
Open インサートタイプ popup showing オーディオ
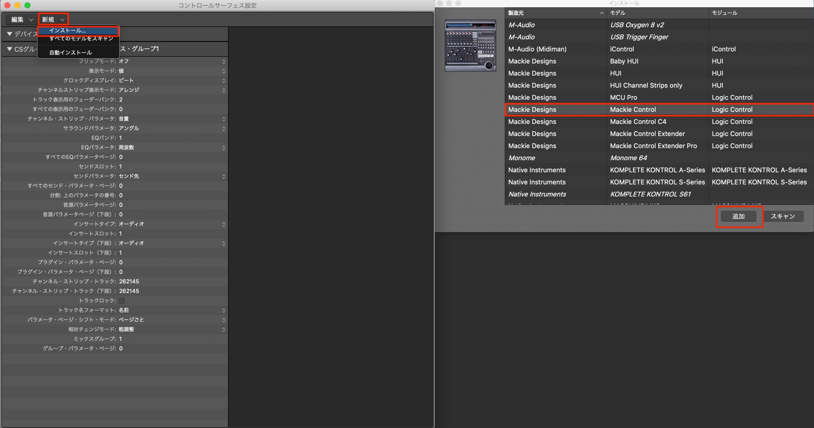click(x=172, y=224)
